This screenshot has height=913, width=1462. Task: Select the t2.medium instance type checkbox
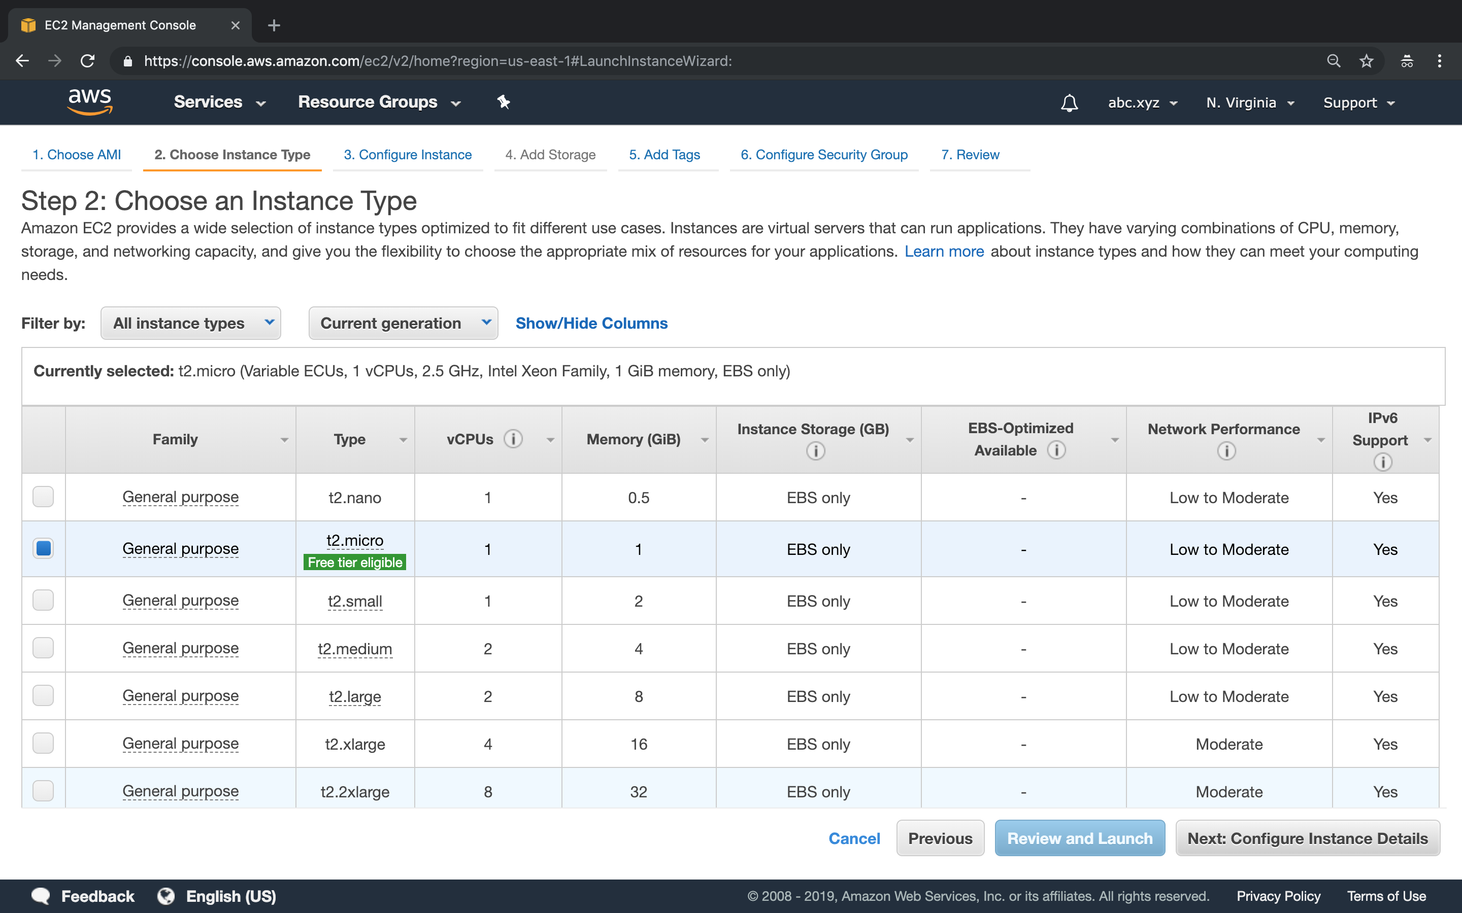pyautogui.click(x=43, y=648)
